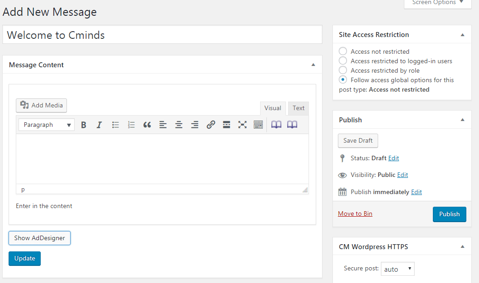479x283 pixels.
Task: Apply italic formatting to text
Action: pos(100,125)
